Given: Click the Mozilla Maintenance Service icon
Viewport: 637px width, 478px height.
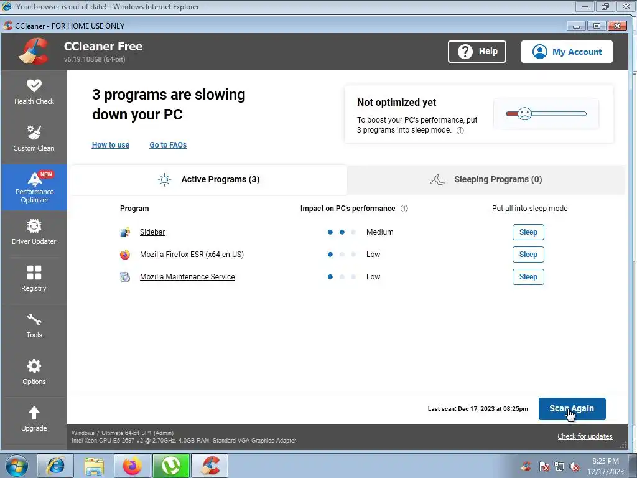Looking at the screenshot, I should [x=124, y=277].
